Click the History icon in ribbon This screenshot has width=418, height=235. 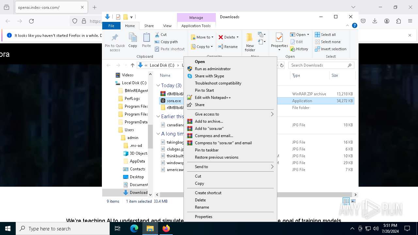293,49
